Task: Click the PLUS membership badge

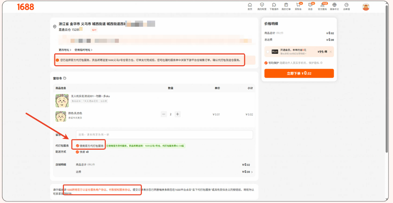Action: pos(275,52)
